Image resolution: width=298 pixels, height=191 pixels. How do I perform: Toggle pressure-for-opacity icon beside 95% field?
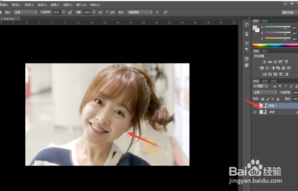70,12
